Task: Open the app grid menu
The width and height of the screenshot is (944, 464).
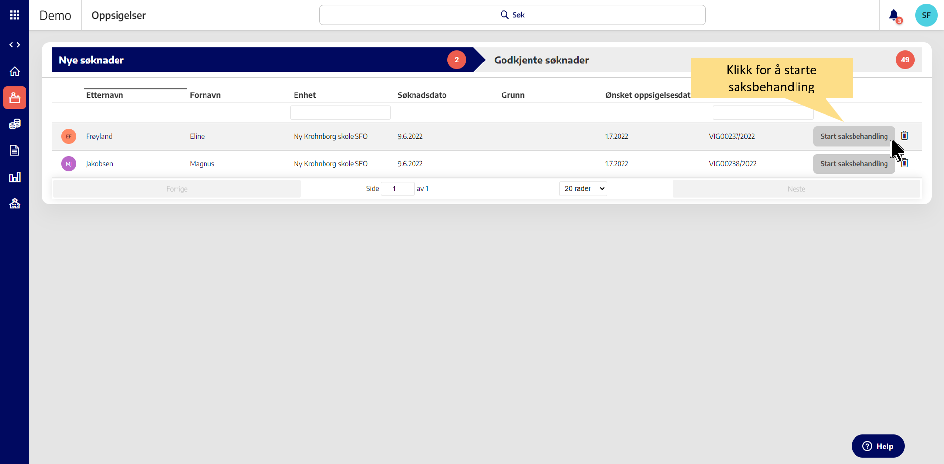Action: (x=15, y=15)
